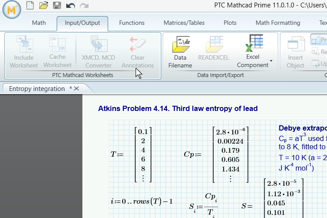The height and width of the screenshot is (218, 327).
Task: Click the Open file folder icon
Action: coord(43,6)
